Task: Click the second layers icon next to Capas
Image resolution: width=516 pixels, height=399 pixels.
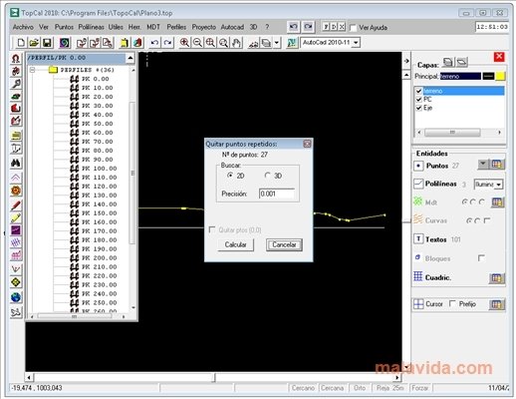Action: click(x=461, y=62)
